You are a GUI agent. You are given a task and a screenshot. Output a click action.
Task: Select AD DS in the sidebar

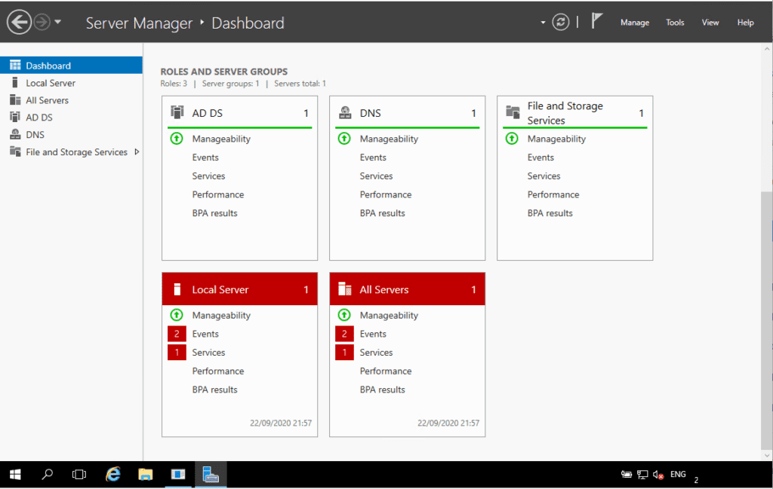(x=71, y=117)
